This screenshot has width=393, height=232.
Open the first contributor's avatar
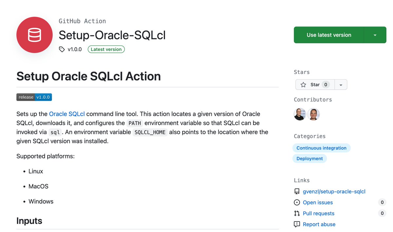300,114
